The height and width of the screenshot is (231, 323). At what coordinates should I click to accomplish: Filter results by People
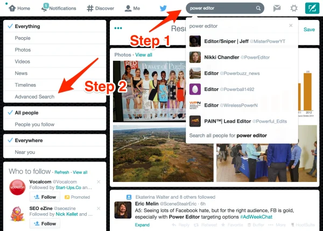tap(55, 38)
